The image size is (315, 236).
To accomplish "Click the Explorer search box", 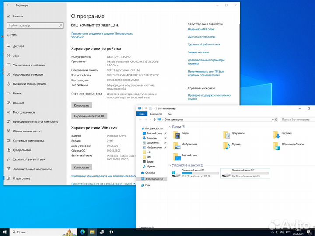I will point(297,119).
